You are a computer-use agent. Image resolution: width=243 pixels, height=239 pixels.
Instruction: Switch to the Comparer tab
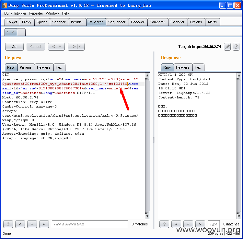pos(157,22)
